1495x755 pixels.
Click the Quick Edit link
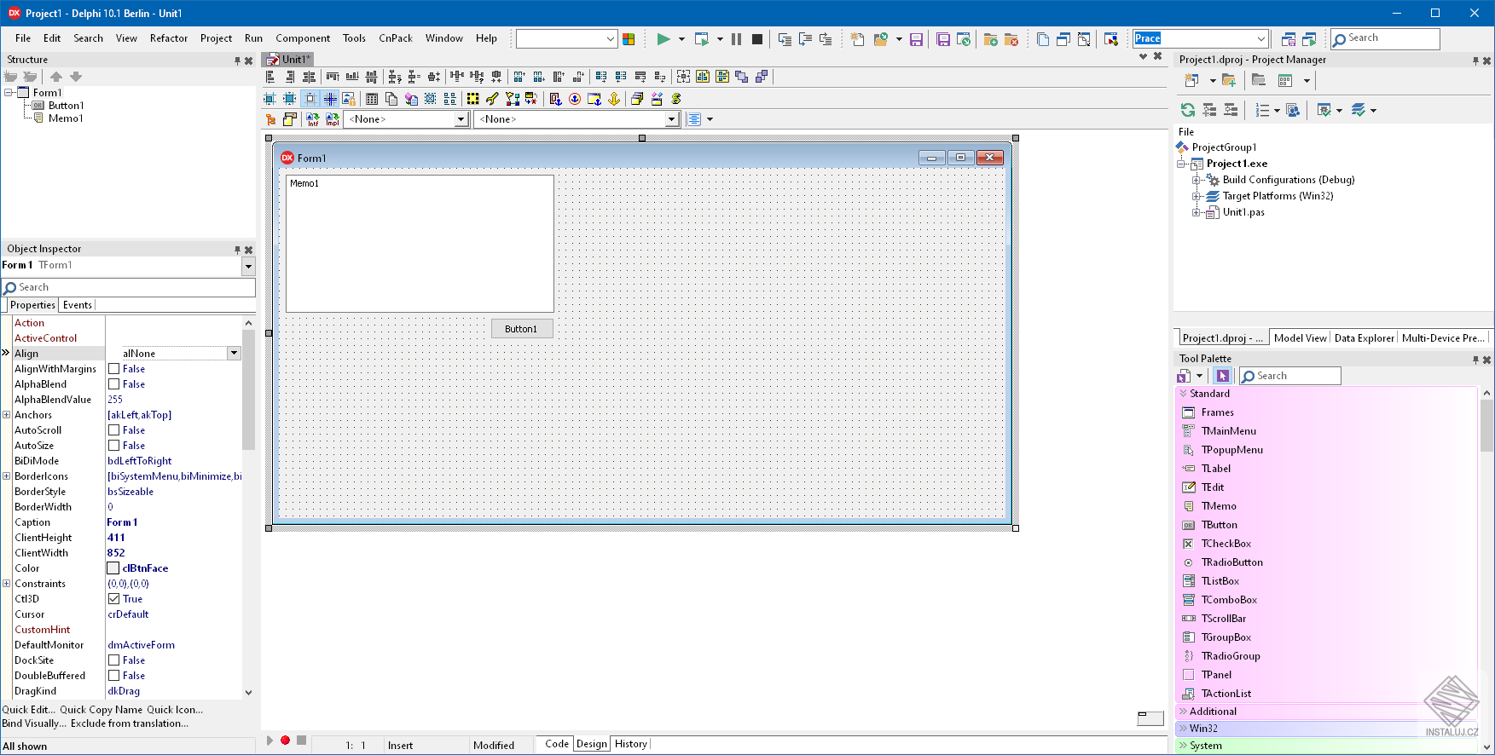[28, 710]
